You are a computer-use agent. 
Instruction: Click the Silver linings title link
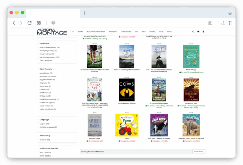point(191,70)
